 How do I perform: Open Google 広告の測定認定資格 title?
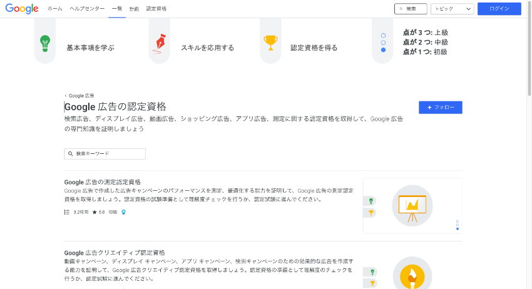point(103,182)
